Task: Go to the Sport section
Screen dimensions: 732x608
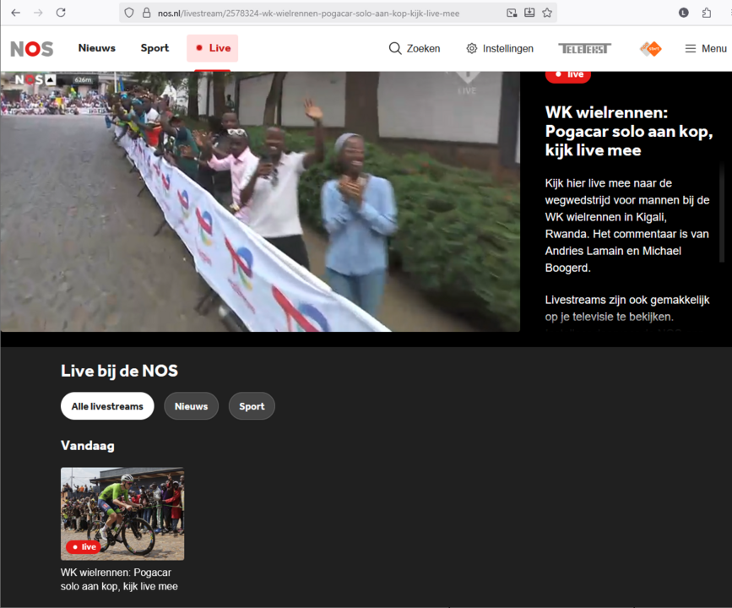Action: tap(155, 48)
